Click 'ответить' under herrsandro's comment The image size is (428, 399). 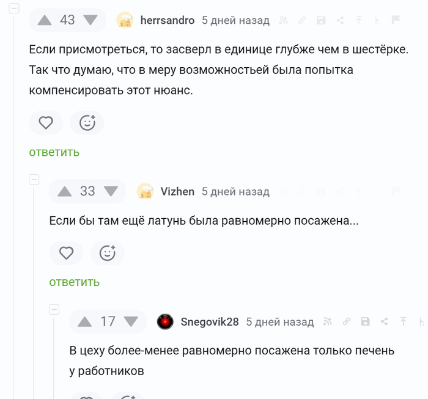54,152
